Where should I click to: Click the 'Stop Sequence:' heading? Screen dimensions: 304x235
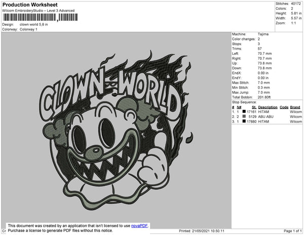(244, 102)
